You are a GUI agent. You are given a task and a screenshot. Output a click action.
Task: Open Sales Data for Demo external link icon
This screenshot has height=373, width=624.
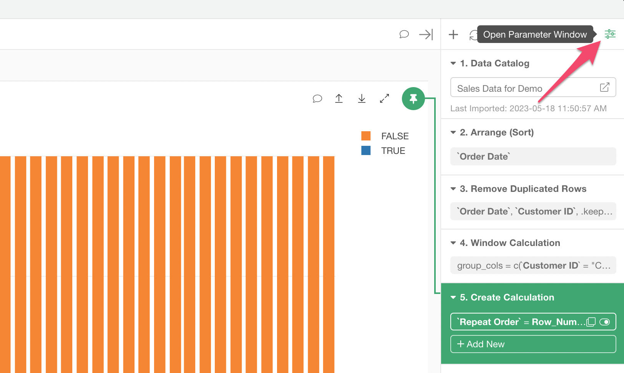point(604,87)
